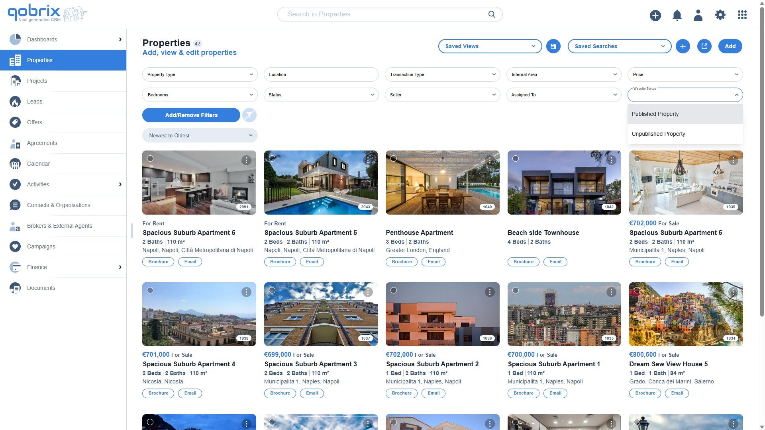
Task: Select property 1039 with its round checkbox
Action: click(637, 158)
